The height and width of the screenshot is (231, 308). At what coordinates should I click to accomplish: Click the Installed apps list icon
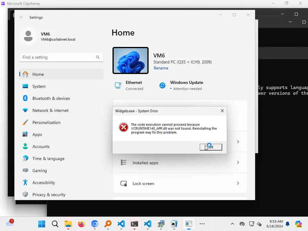pyautogui.click(x=124, y=162)
